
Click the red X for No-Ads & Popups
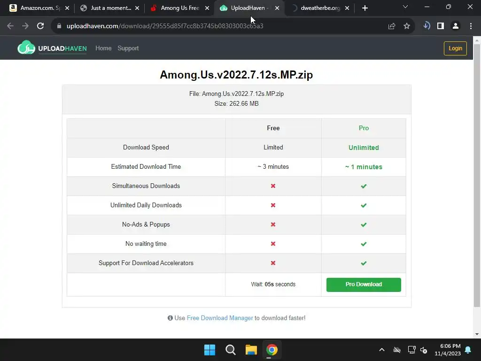273,224
